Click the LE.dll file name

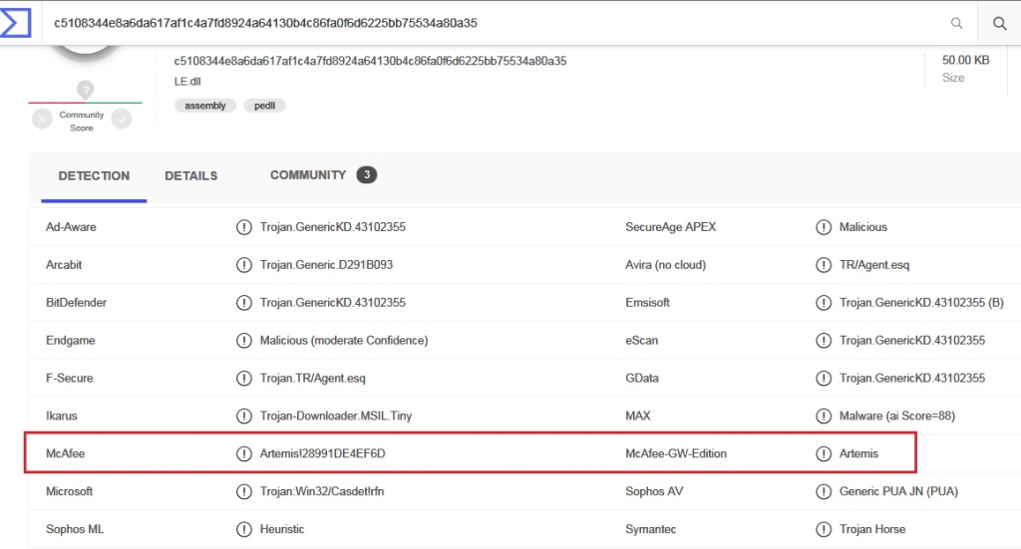point(187,82)
